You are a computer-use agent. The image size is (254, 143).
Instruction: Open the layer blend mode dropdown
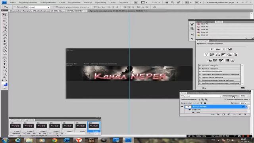coord(201,96)
